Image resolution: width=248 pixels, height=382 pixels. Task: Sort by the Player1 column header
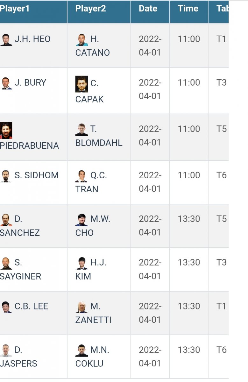tap(15, 9)
